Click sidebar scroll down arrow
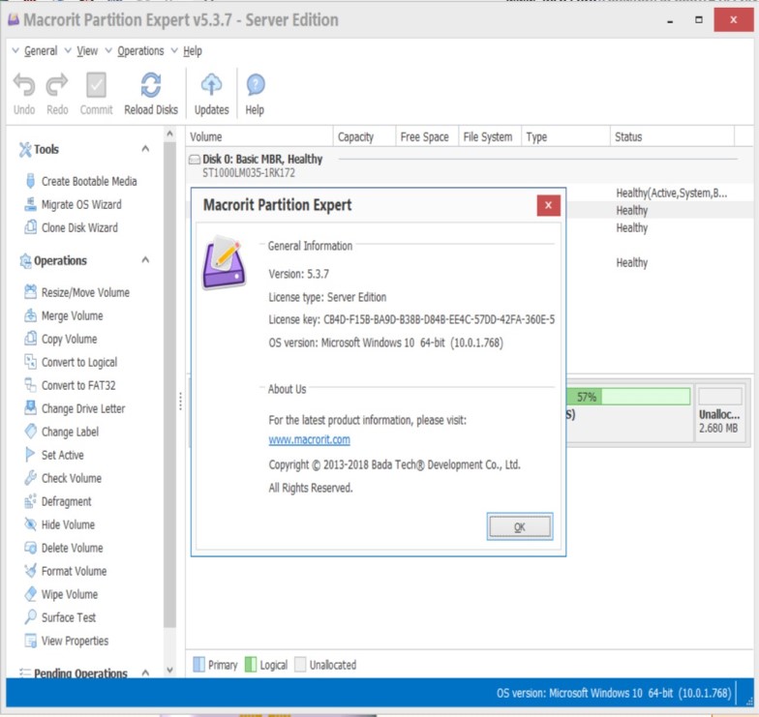This screenshot has height=717, width=759. [x=170, y=670]
